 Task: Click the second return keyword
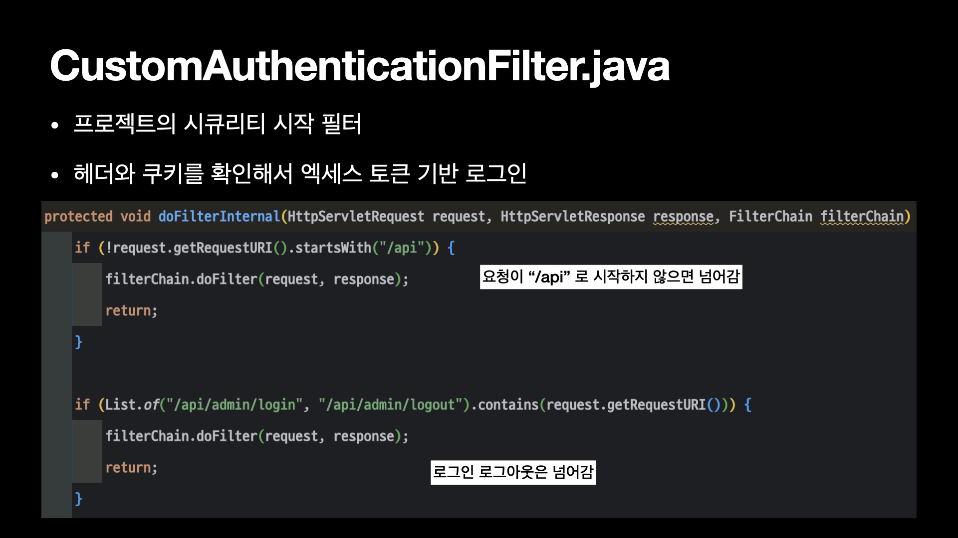(x=129, y=468)
